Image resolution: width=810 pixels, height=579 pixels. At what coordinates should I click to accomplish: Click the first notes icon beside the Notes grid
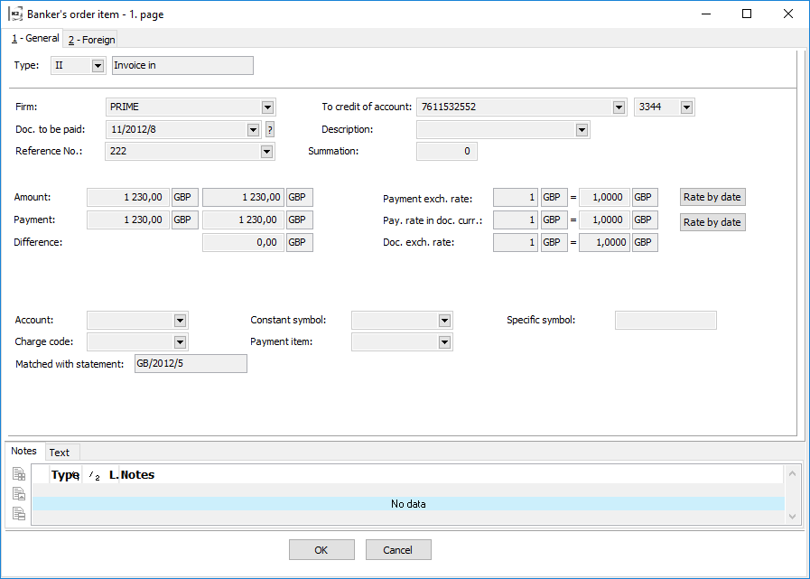[x=19, y=474]
